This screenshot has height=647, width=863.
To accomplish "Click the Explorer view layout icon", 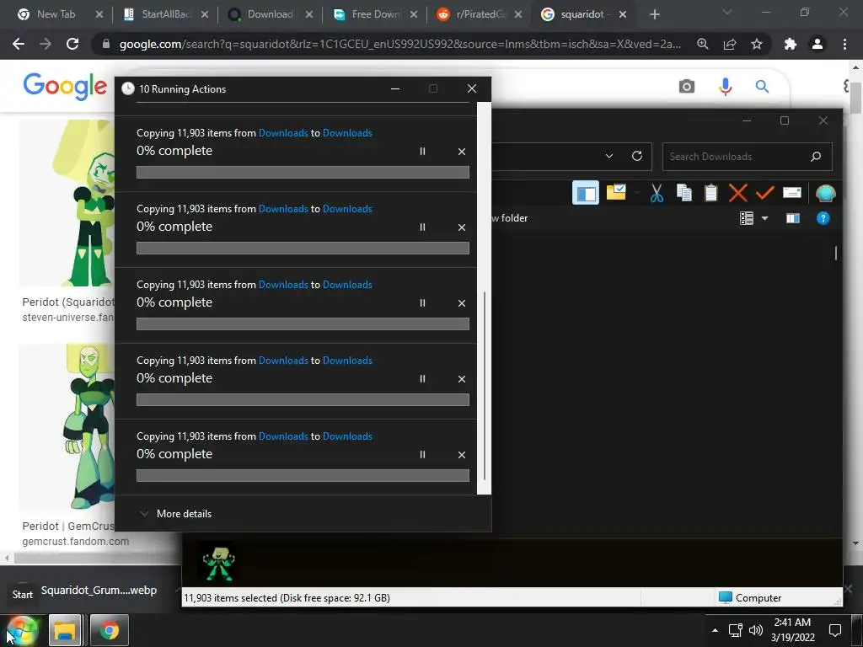I will click(x=747, y=218).
